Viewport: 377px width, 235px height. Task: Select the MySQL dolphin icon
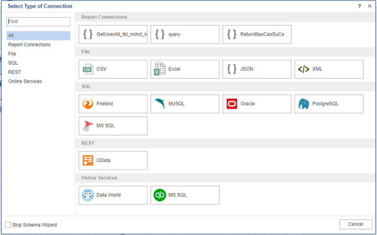160,104
